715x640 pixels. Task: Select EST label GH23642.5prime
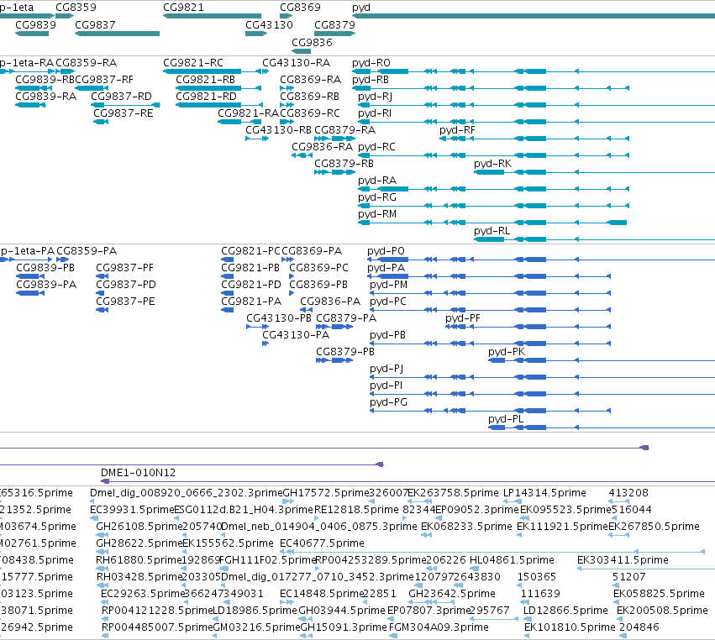click(x=452, y=594)
